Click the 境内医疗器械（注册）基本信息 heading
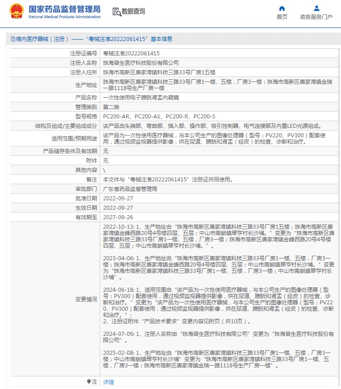This screenshot has height=389, width=341. click(92, 39)
